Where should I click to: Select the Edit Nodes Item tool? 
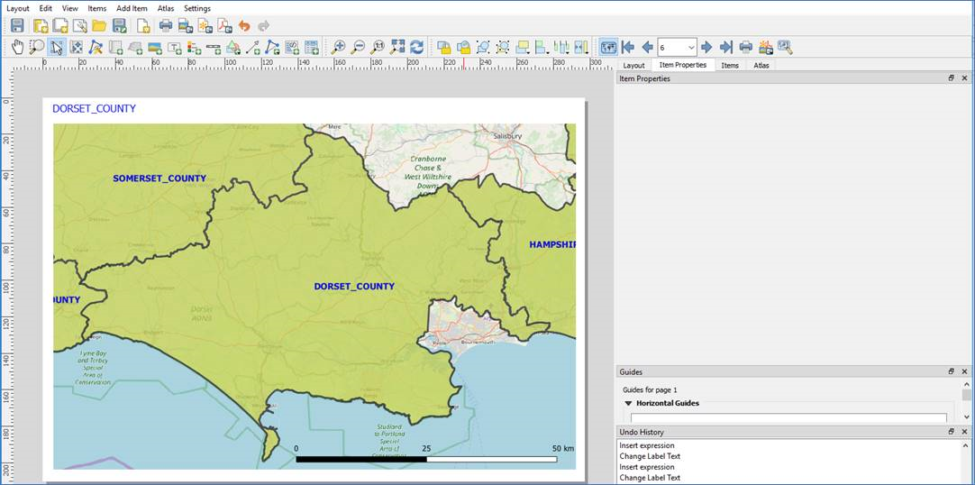[96, 47]
